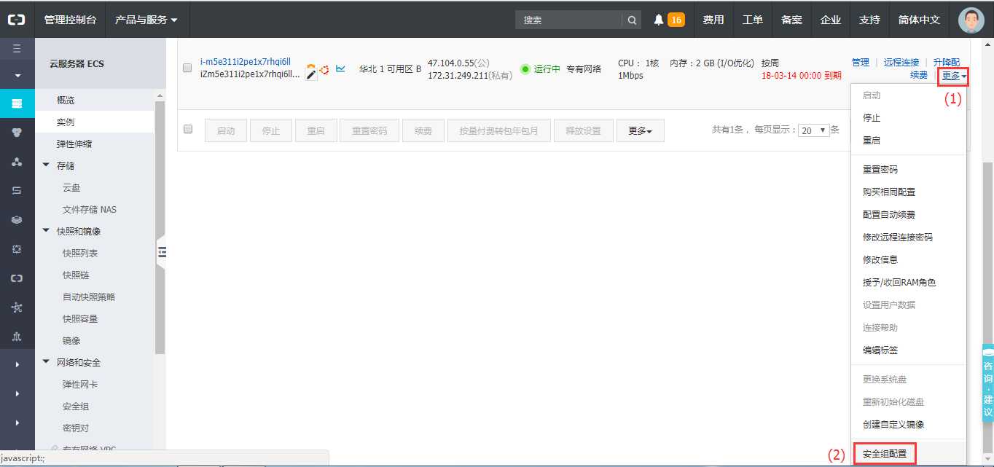
Task: Select 修改远程连接密码 menu entry
Action: (897, 238)
